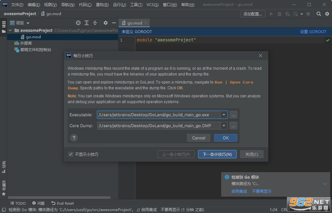The image size is (332, 213).
Task: Click the Run with Coverage icon
Action: click(x=288, y=14)
